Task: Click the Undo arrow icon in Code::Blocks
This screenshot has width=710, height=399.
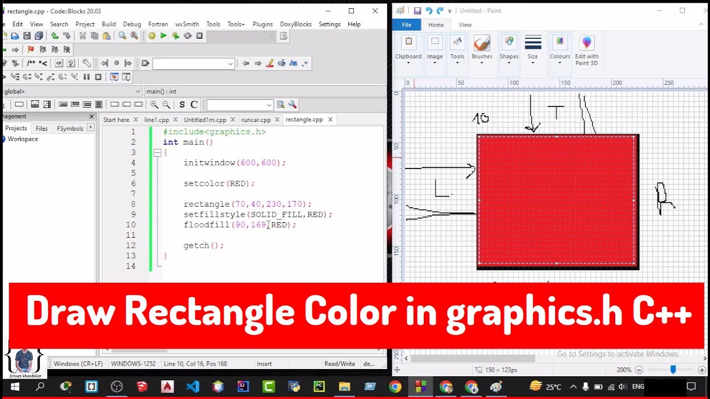Action: point(54,36)
